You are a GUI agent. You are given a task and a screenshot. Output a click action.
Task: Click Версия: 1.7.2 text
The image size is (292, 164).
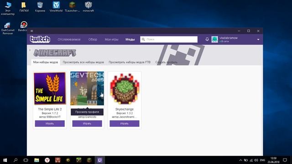pyautogui.click(x=50, y=113)
